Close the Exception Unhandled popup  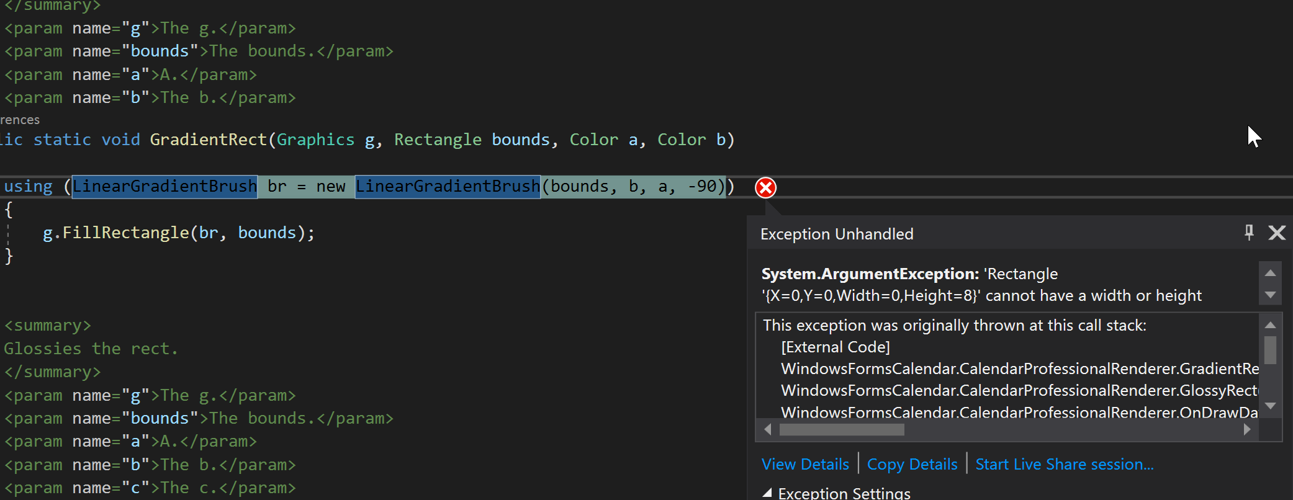point(1277,233)
